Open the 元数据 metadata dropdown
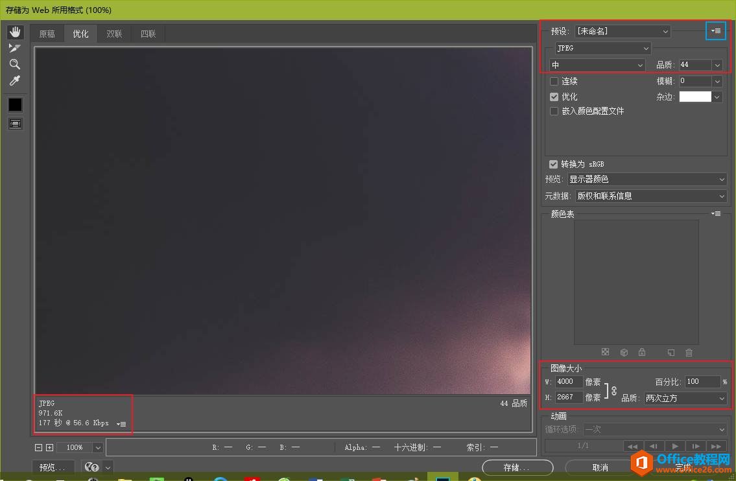This screenshot has height=481, width=736. 651,196
